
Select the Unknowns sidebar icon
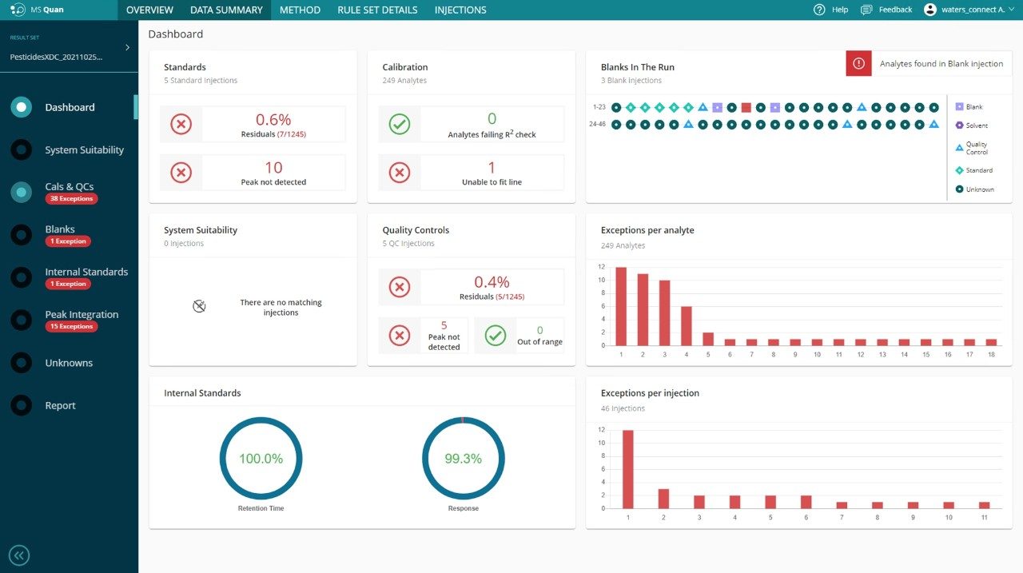(x=22, y=363)
